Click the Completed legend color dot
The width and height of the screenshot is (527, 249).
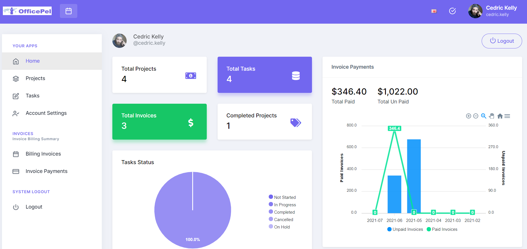pyautogui.click(x=271, y=212)
